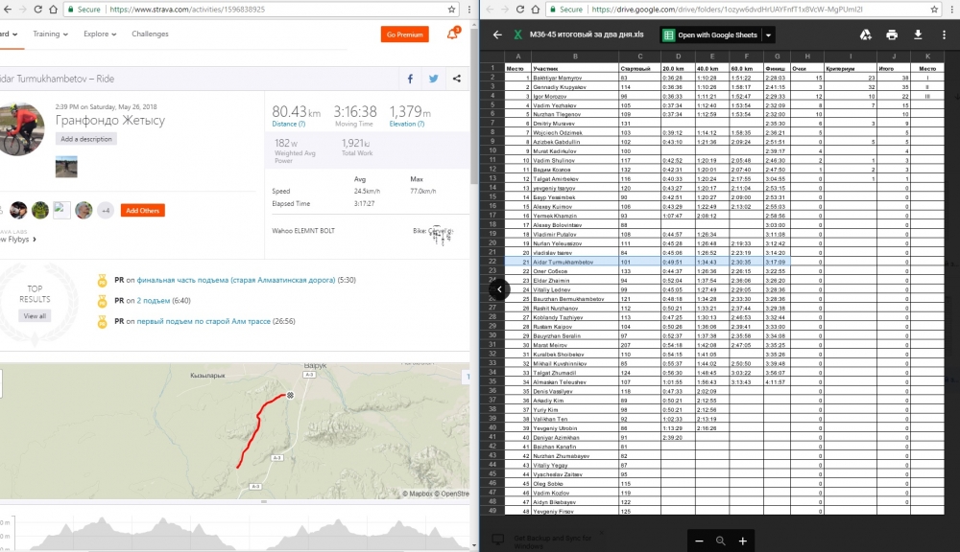Print the spreadsheet file
This screenshot has height=552, width=960.
[x=892, y=34]
